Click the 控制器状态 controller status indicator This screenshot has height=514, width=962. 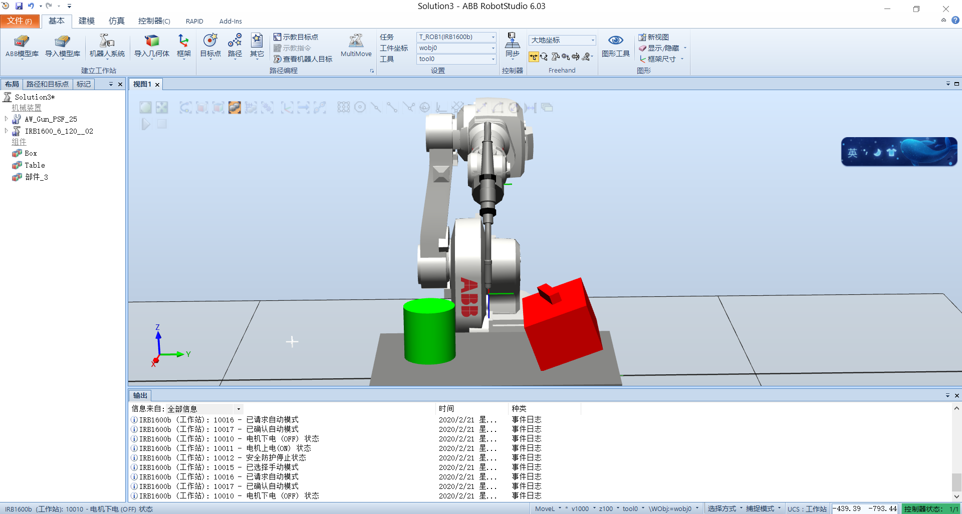tap(931, 508)
